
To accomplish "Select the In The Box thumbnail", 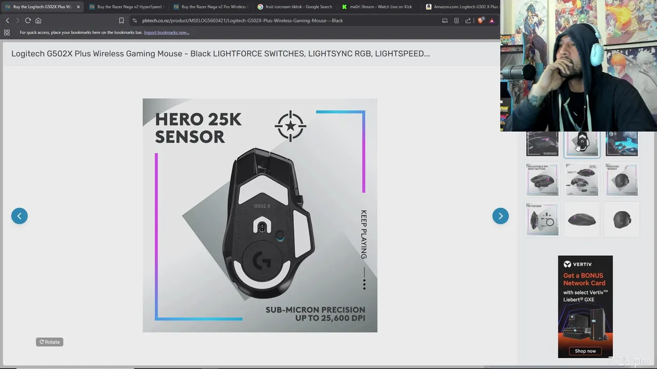I will pyautogui.click(x=542, y=219).
